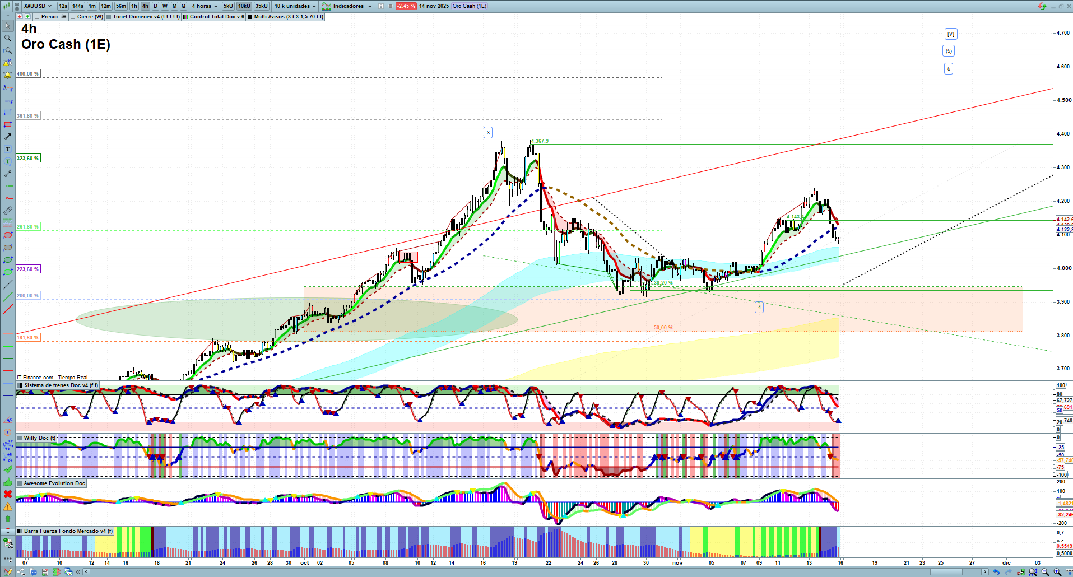
Task: Toggle the 10kU units button
Action: pos(244,6)
